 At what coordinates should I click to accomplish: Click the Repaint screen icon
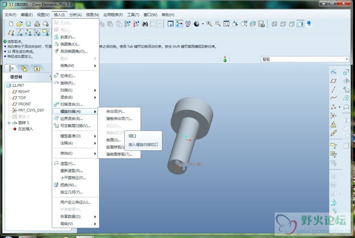pos(170,24)
